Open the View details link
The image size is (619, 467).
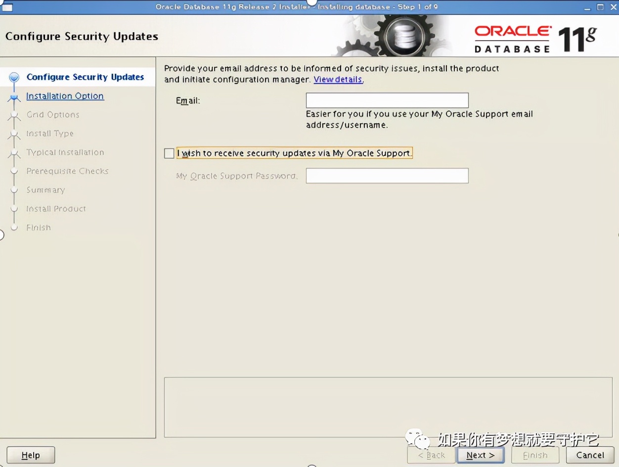[338, 79]
